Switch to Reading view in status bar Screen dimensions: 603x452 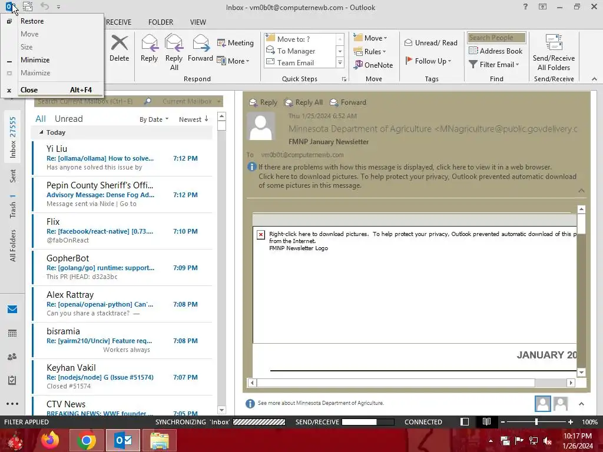click(x=486, y=421)
